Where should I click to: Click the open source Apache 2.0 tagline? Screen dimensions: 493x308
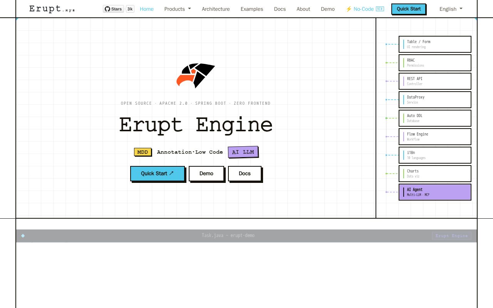(x=196, y=103)
